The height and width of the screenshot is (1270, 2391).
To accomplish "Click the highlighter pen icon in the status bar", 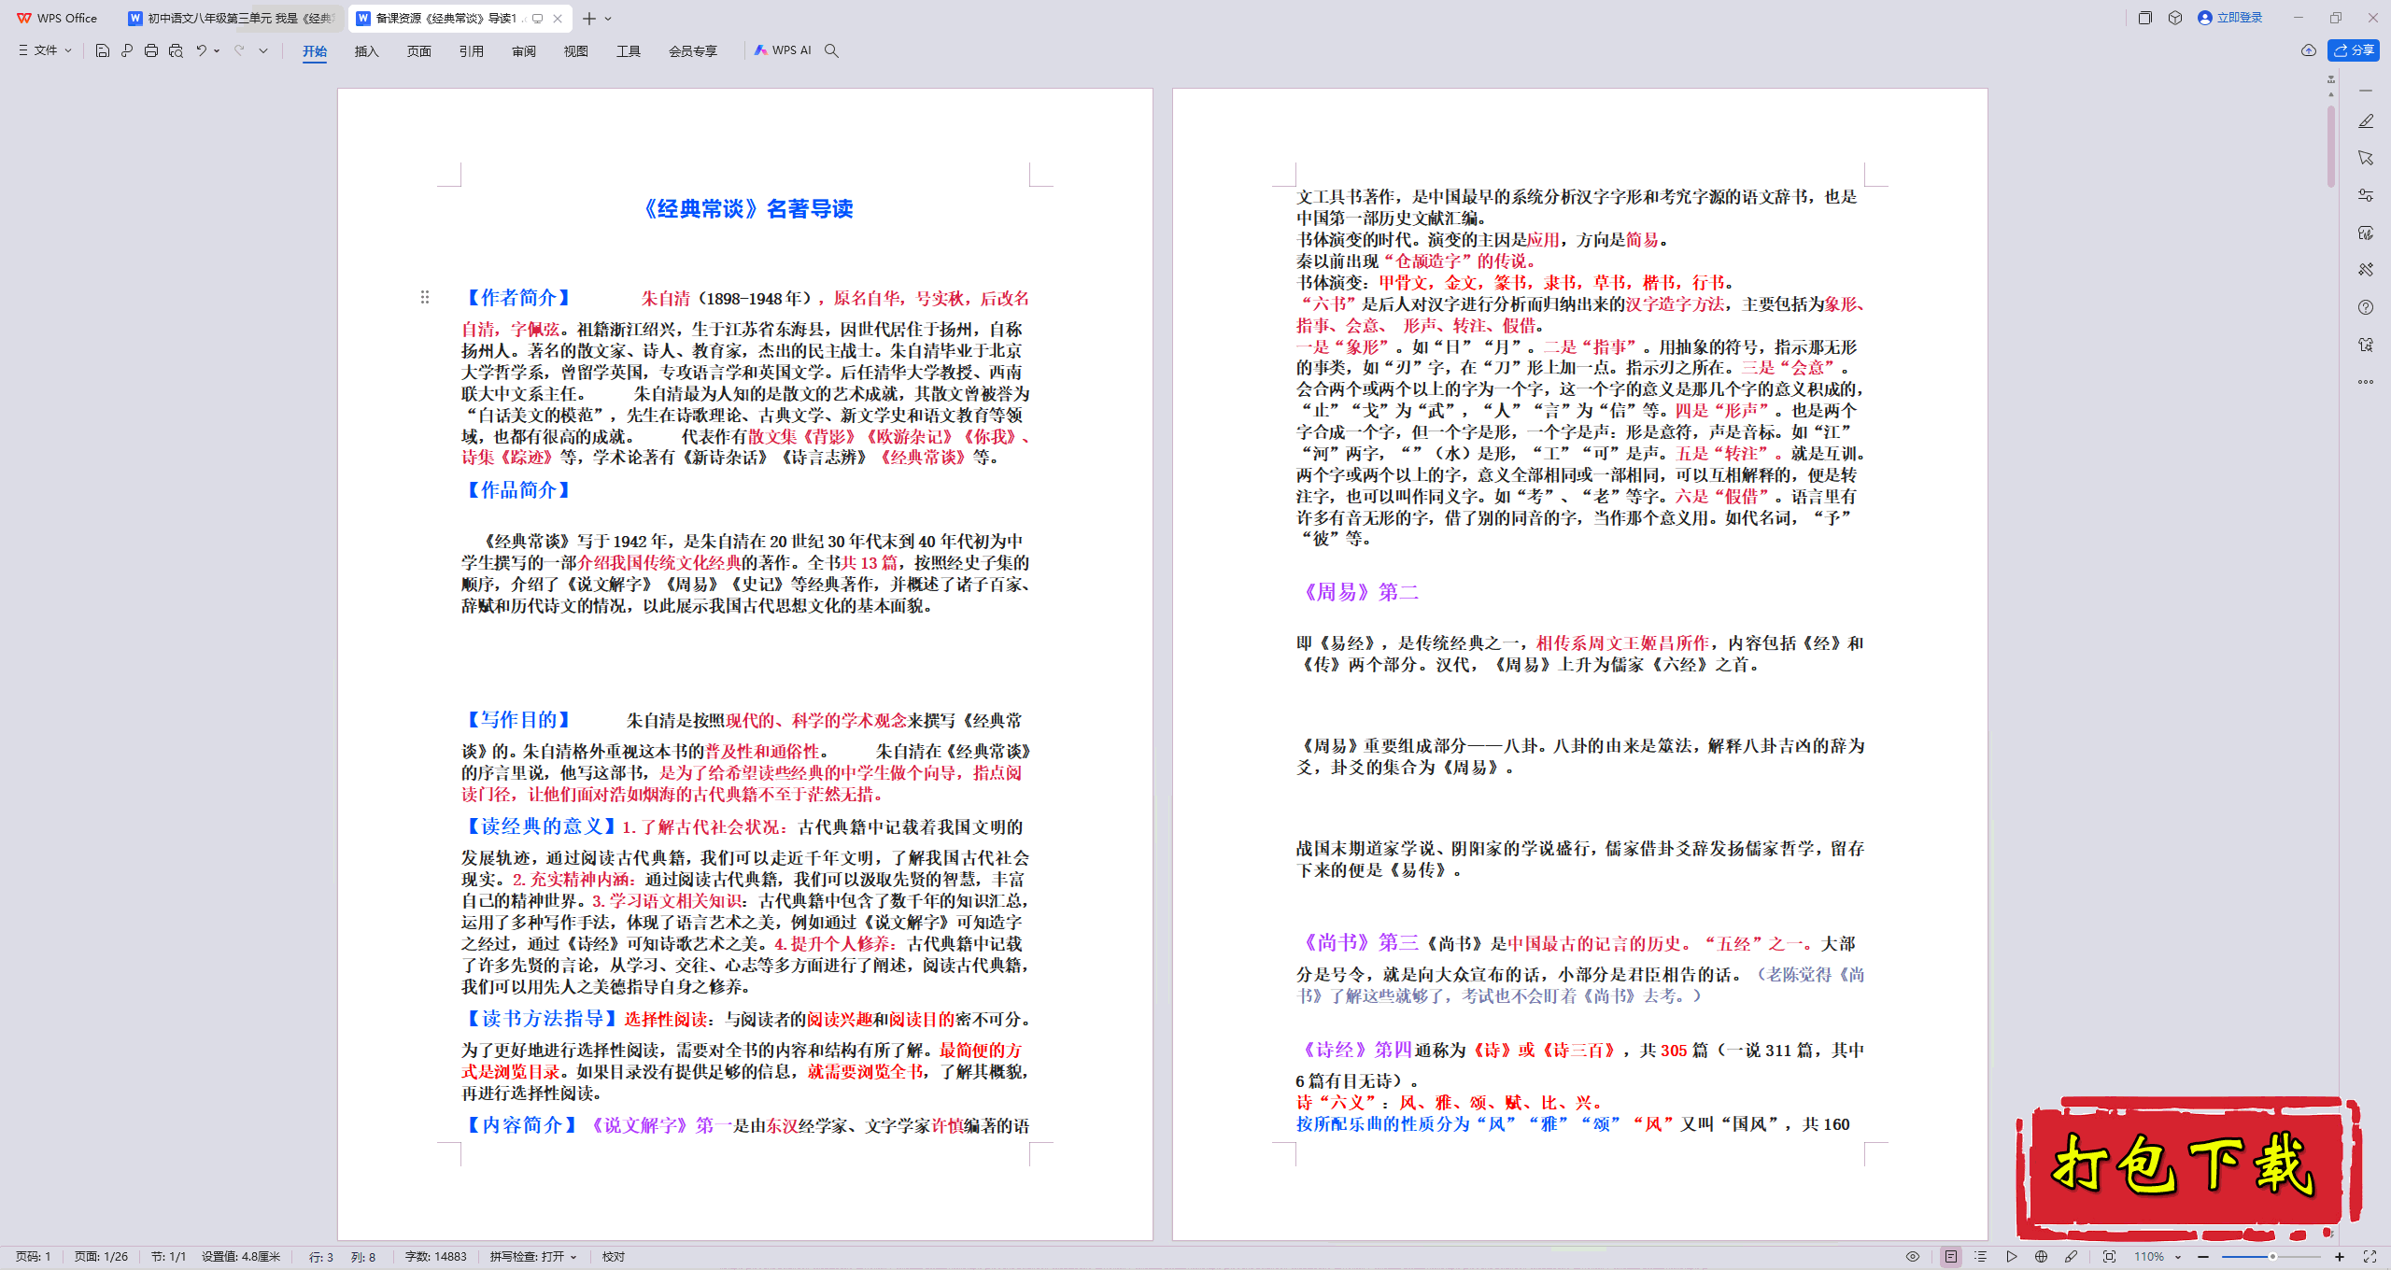I will point(2071,1257).
